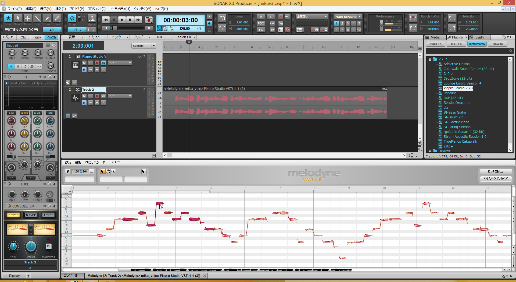This screenshot has width=516, height=282.
Task: Select the Draw pencil tool
Action: [47, 18]
